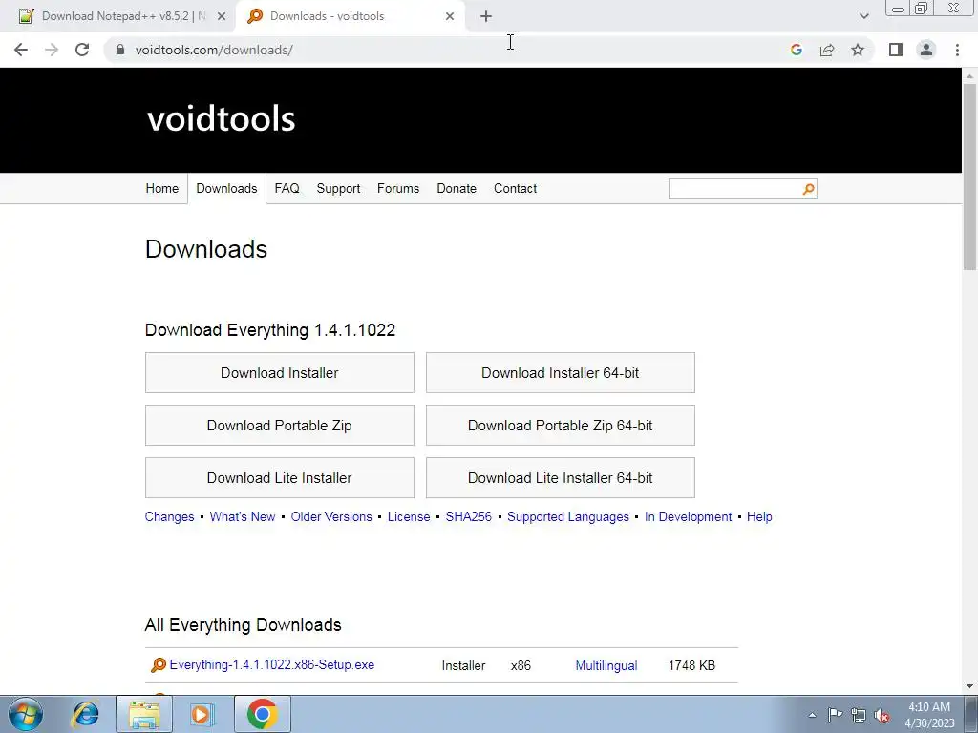Viewport: 978px width, 733px height.
Task: Open Windows Explorer from taskbar
Action: 144,714
